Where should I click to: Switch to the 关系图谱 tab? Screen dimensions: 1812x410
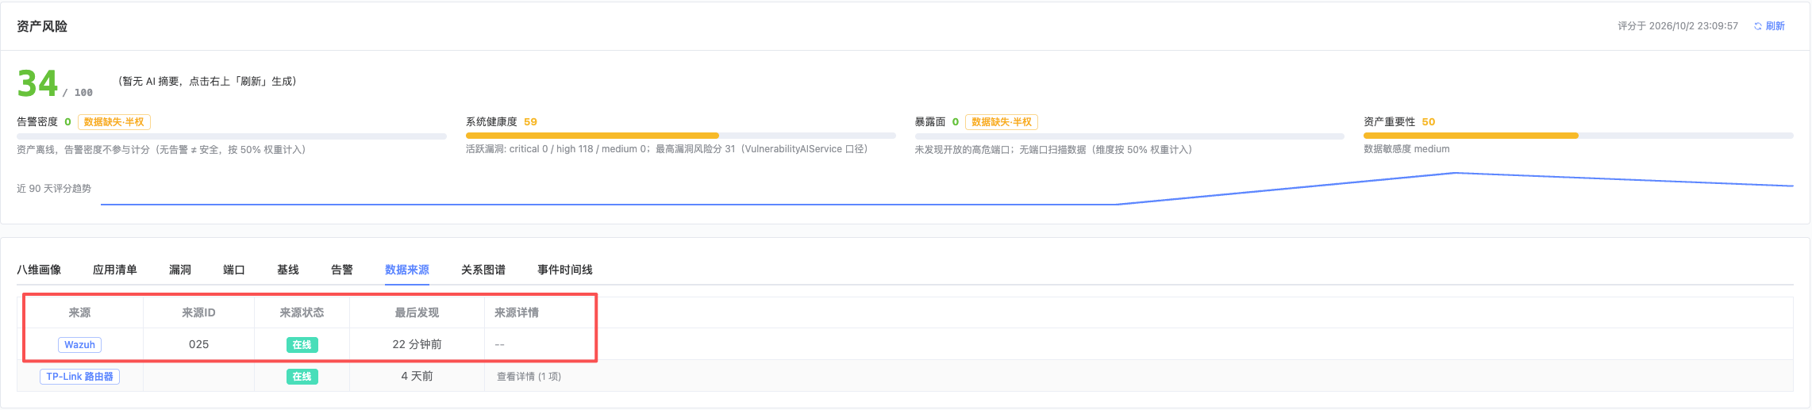(x=483, y=270)
